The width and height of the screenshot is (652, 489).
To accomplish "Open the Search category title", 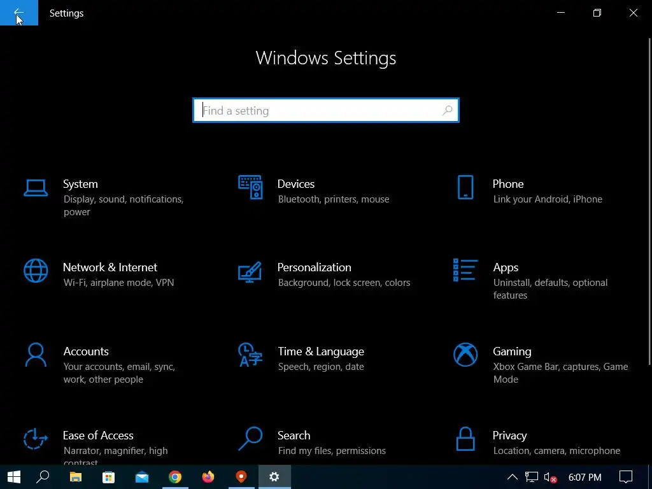I will coord(294,436).
